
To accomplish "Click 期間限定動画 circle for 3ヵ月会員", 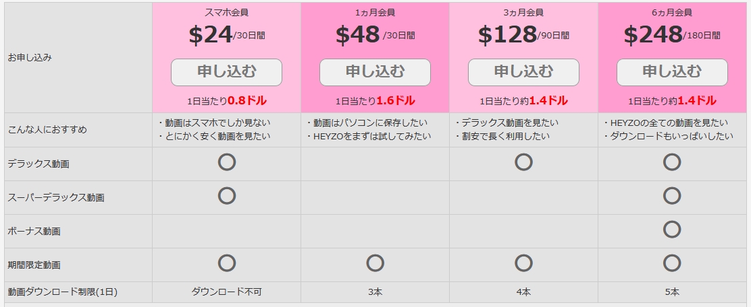I will pyautogui.click(x=523, y=263).
